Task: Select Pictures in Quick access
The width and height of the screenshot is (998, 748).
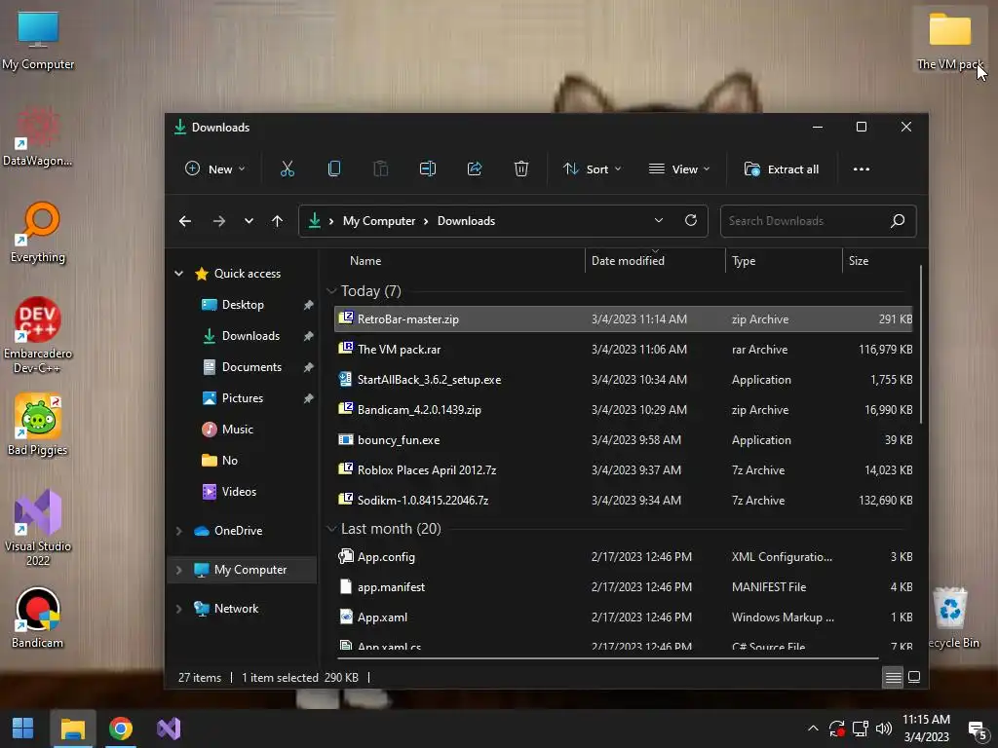Action: coord(243,398)
